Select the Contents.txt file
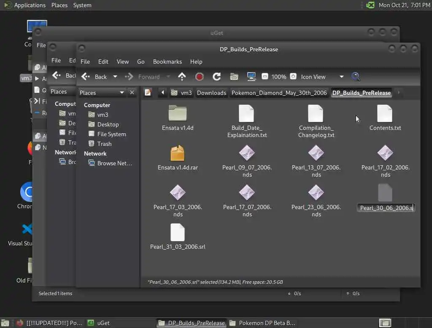The width and height of the screenshot is (432, 328). [x=385, y=118]
